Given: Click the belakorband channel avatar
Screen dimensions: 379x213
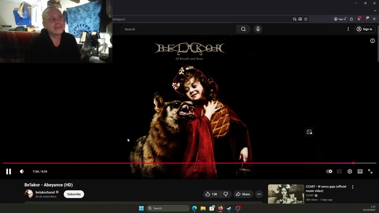Looking at the screenshot, I should point(29,194).
